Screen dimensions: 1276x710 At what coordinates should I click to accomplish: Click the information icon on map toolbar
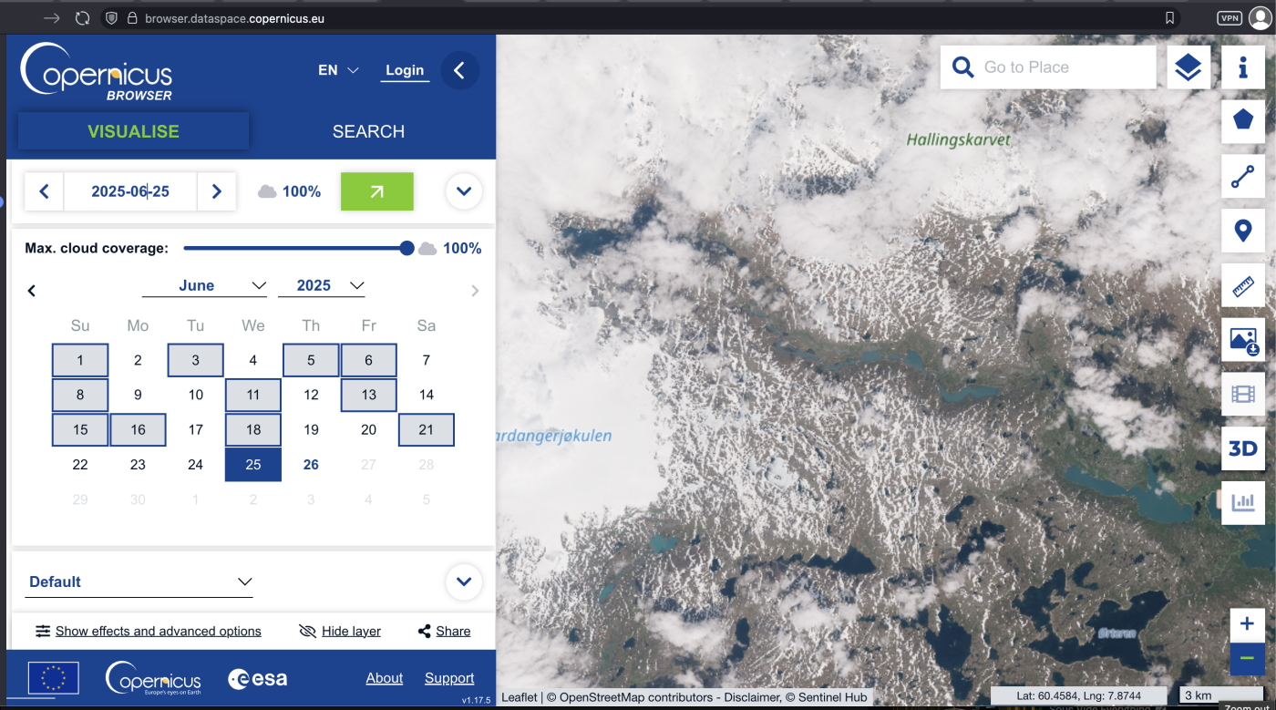(1242, 67)
